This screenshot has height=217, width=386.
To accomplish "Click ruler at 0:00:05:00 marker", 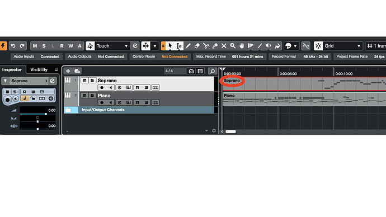I will pos(288,74).
